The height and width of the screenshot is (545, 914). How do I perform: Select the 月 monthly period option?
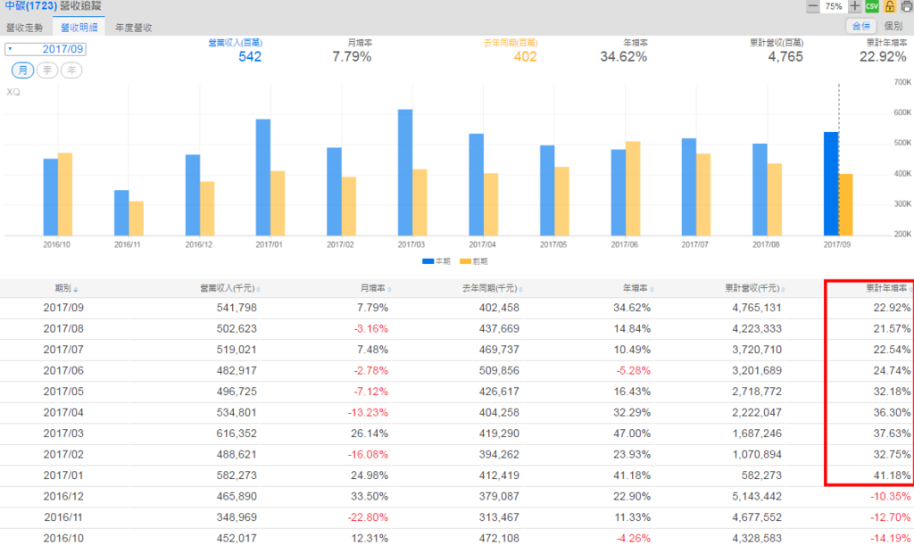click(x=22, y=70)
